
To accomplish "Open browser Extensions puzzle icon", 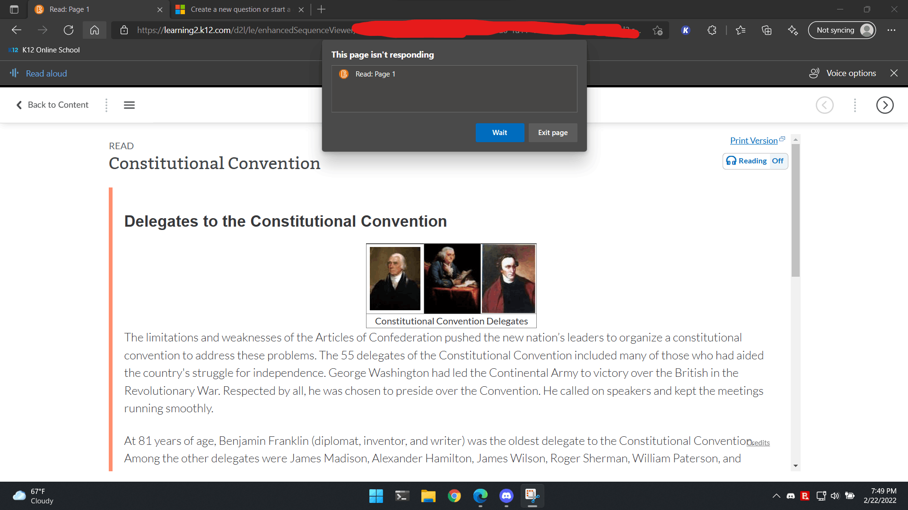I will 712,30.
